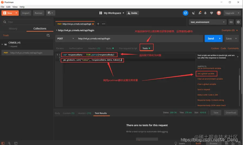Switch to the request Body tab
This screenshot has width=243, height=145.
tap(110, 48)
